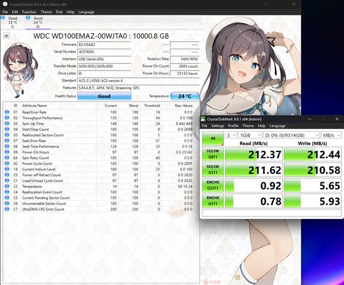Image resolution: width=344 pixels, height=285 pixels.
Task: Open Disk menu in CrystalDiskInfo
Action: click(59, 12)
